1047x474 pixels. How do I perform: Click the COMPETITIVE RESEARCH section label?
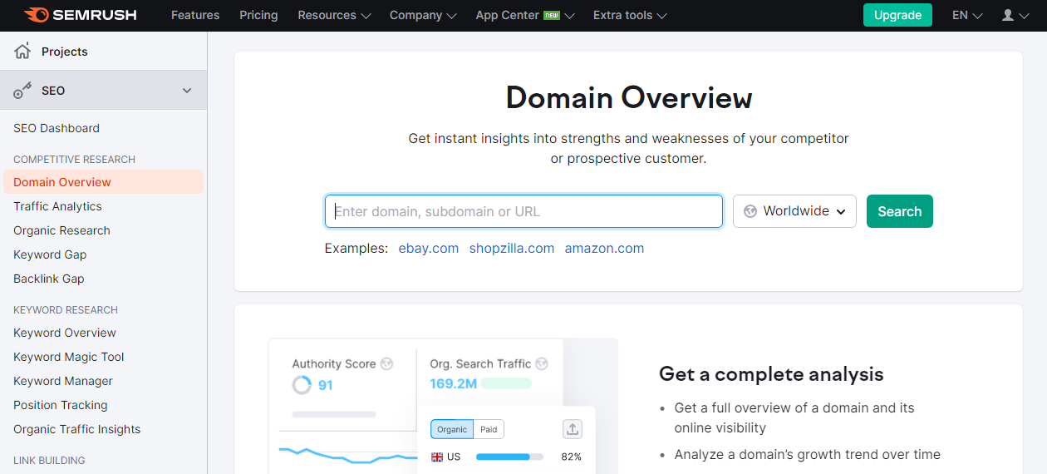[74, 159]
